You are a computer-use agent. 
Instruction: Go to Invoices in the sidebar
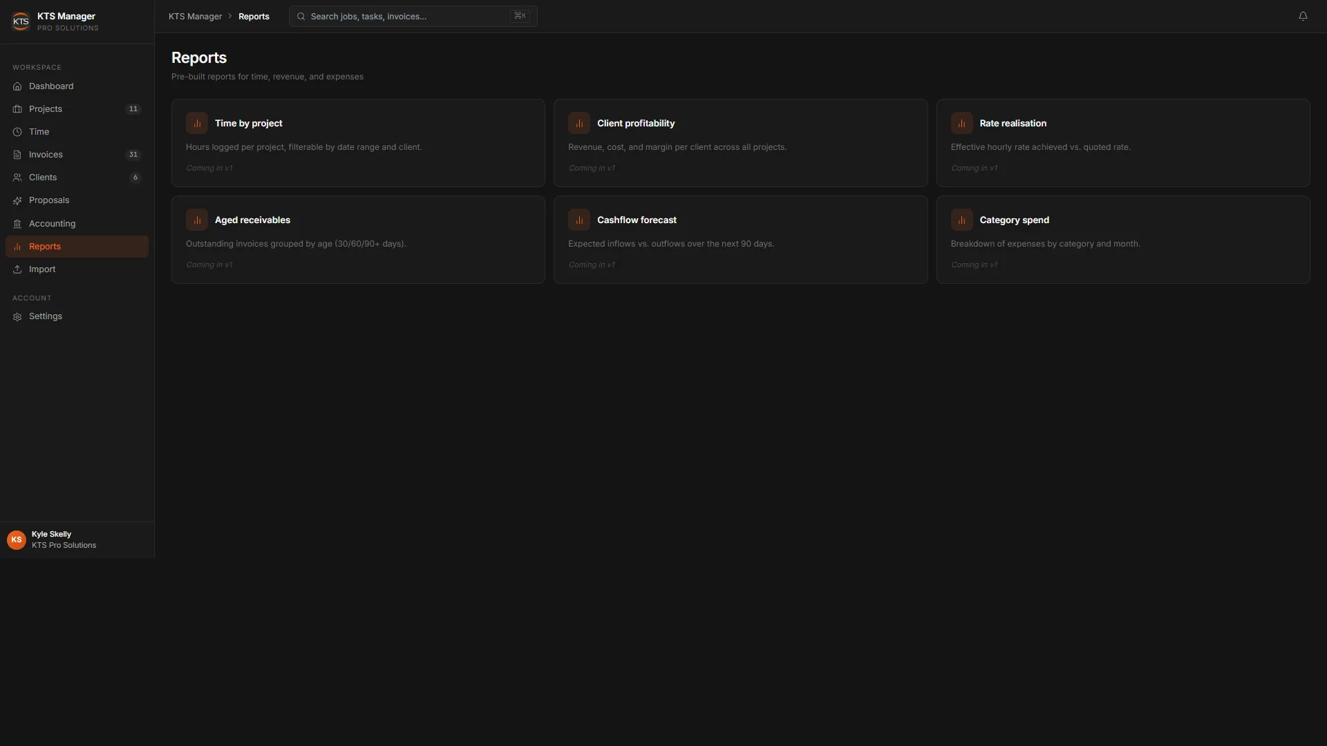[x=77, y=155]
